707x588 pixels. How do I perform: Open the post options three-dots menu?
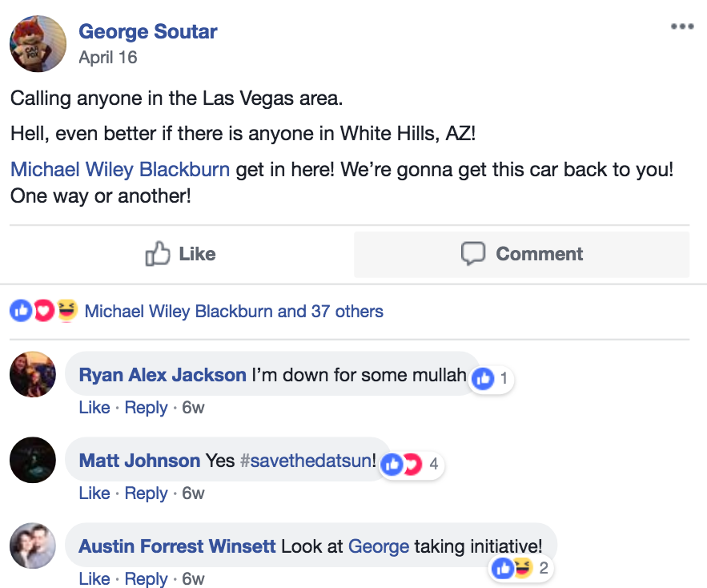point(682,26)
